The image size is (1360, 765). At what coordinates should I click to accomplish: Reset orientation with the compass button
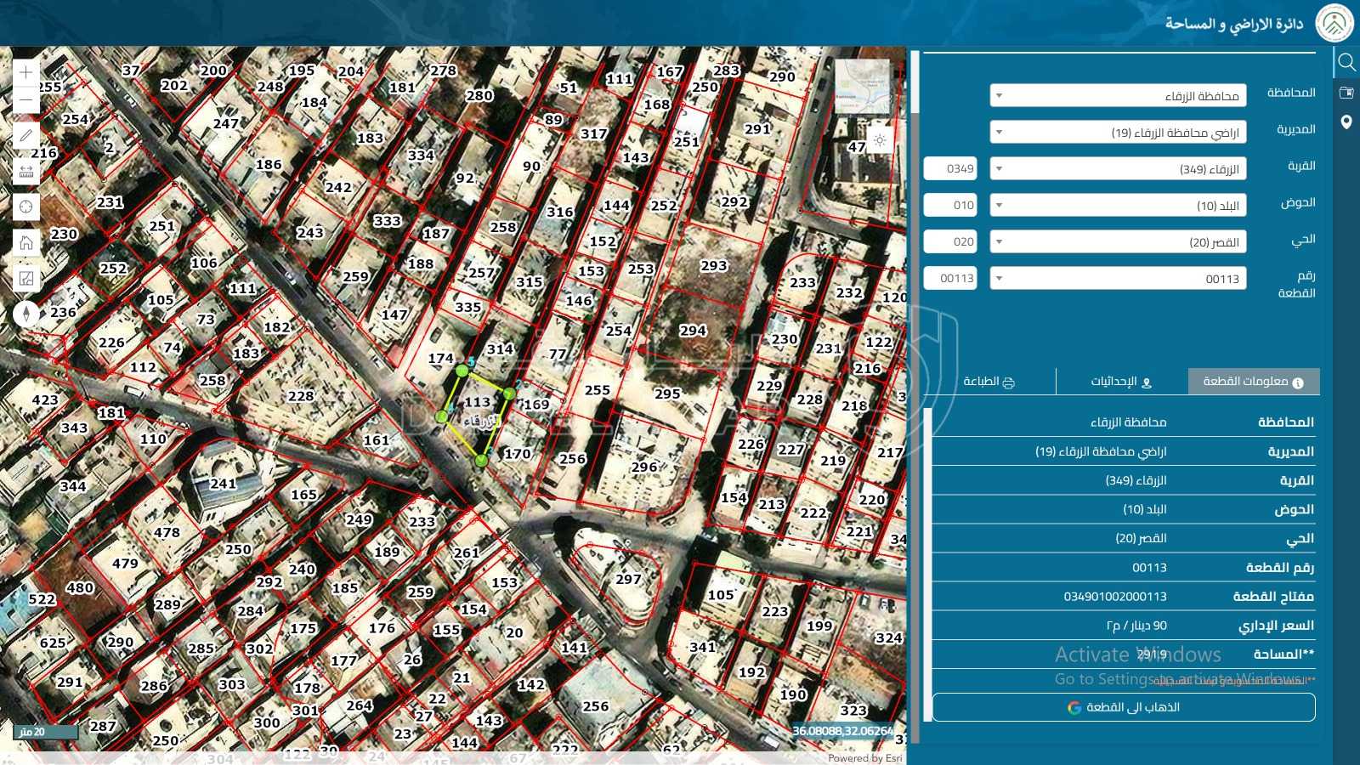[26, 314]
